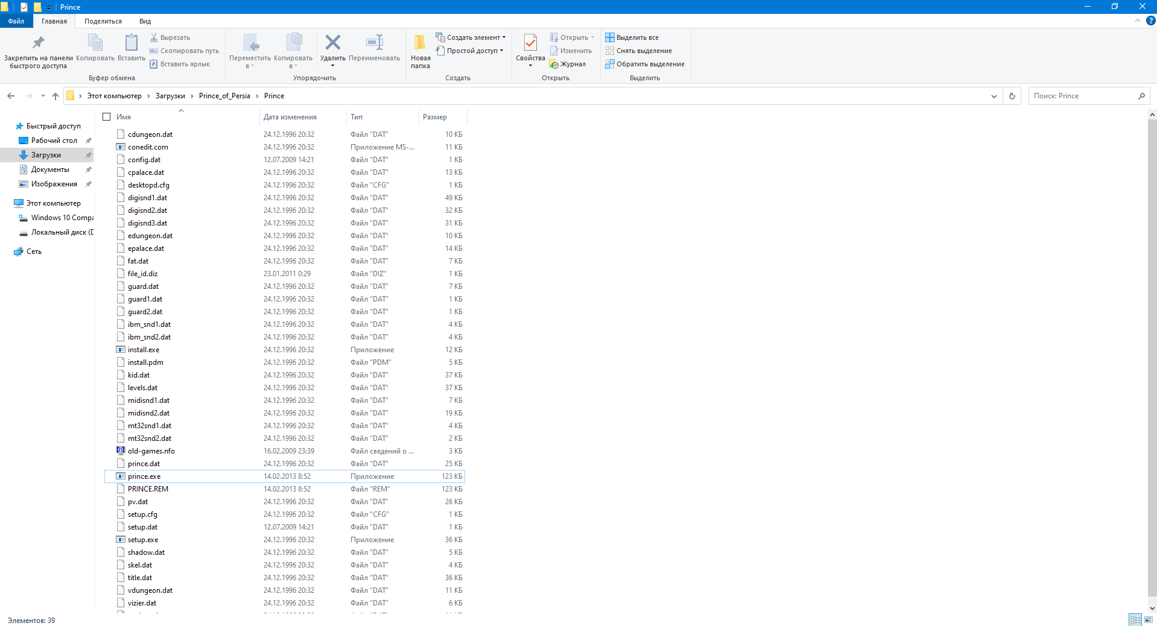This screenshot has height=626, width=1157.
Task: Navigate to Prince_of_Persia in the breadcrumb
Action: point(224,96)
